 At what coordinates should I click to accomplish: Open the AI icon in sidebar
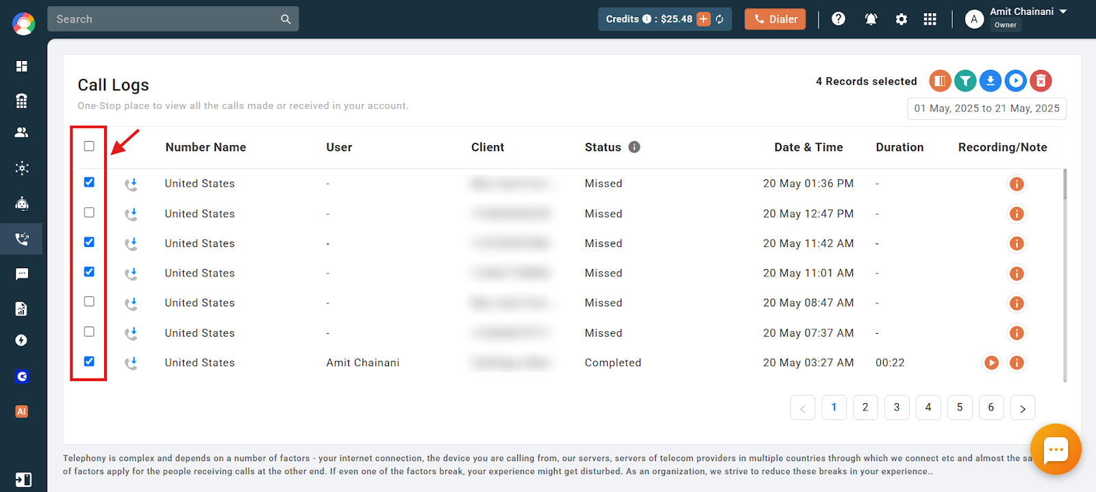click(x=22, y=411)
